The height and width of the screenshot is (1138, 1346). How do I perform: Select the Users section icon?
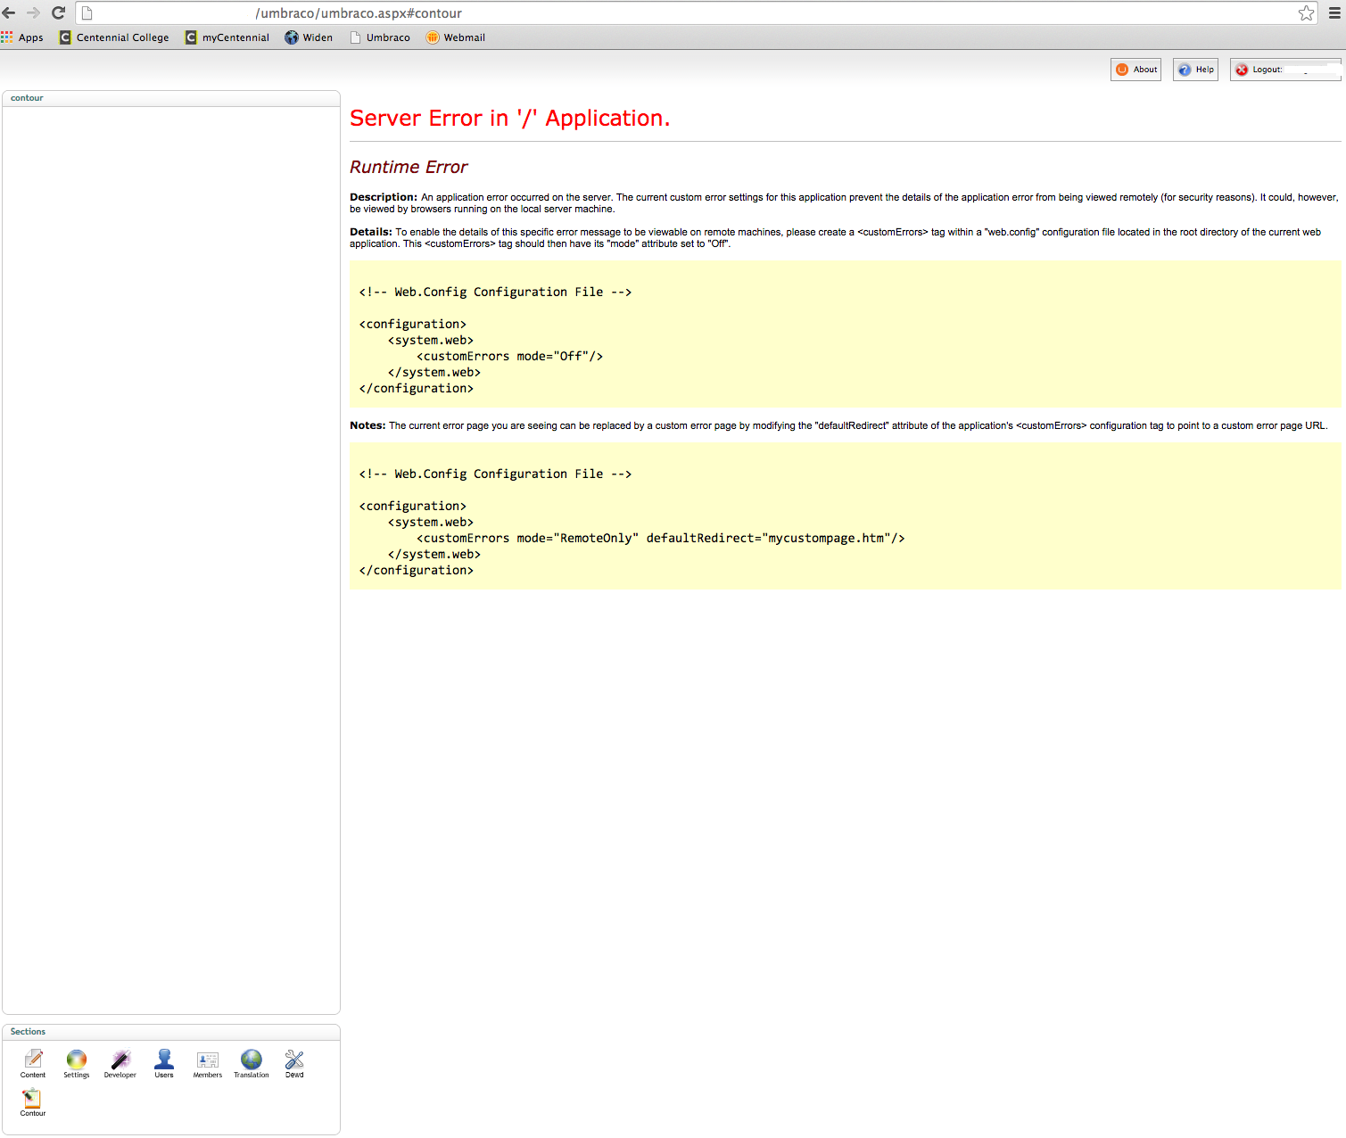pyautogui.click(x=164, y=1061)
